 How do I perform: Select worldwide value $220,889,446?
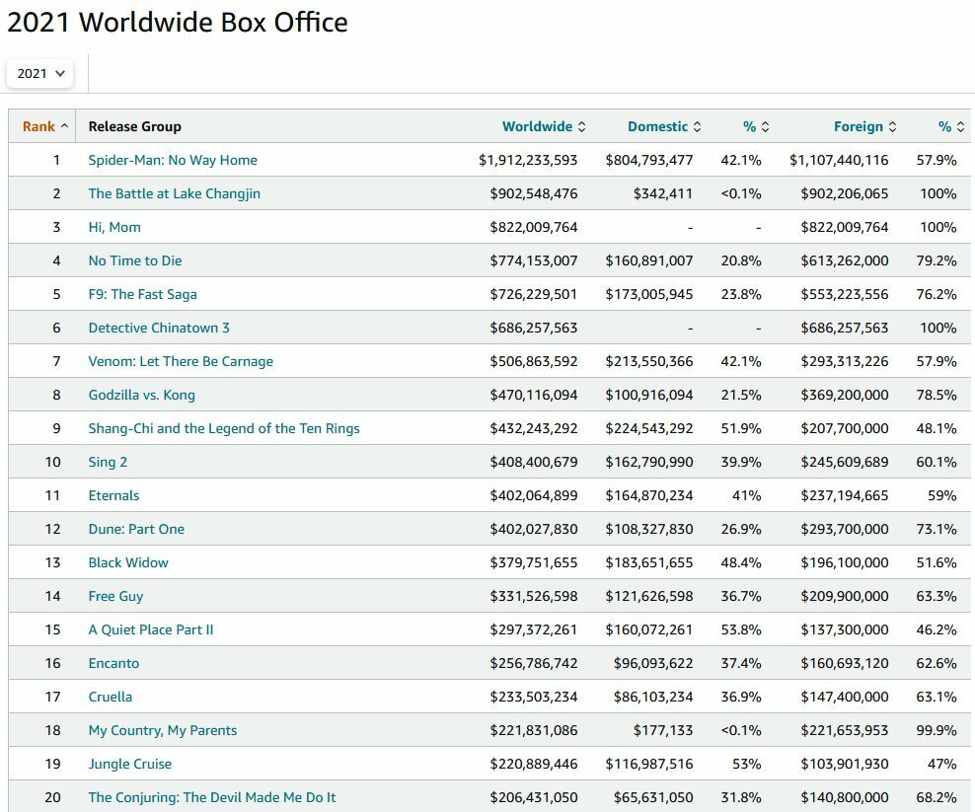534,764
